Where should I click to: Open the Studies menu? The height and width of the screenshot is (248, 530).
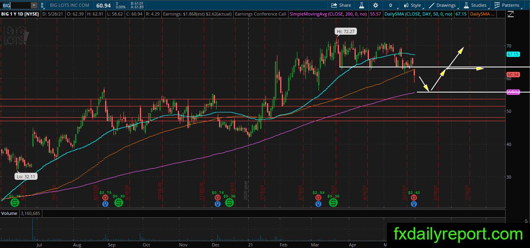pos(475,5)
